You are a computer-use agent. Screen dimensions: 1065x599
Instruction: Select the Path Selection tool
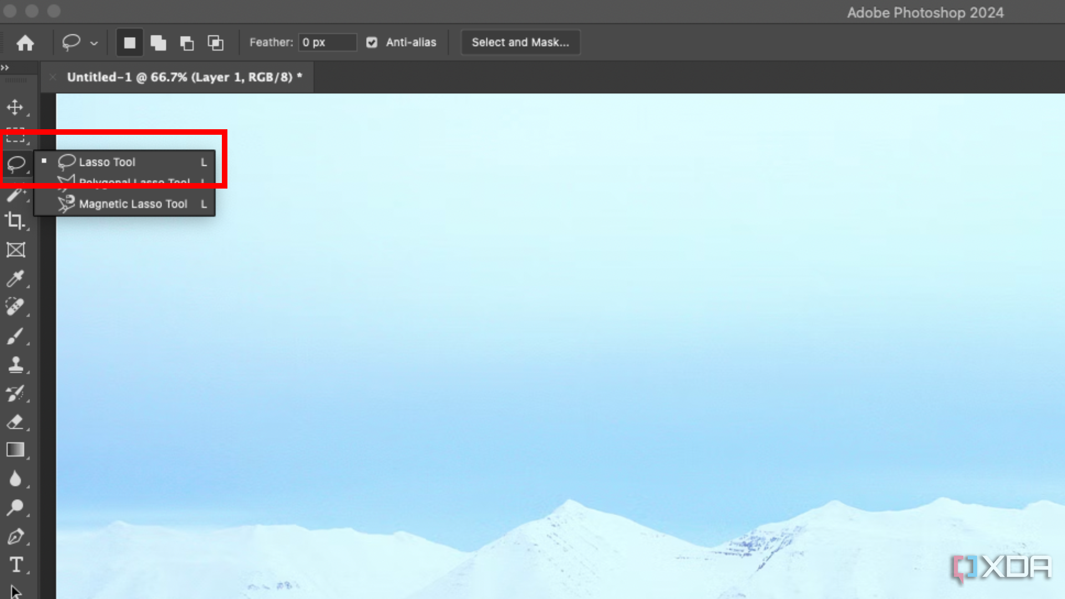click(16, 591)
